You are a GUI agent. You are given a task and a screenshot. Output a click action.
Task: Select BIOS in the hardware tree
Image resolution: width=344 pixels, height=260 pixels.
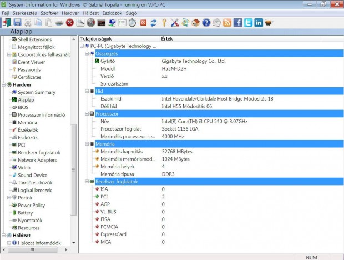click(x=23, y=107)
